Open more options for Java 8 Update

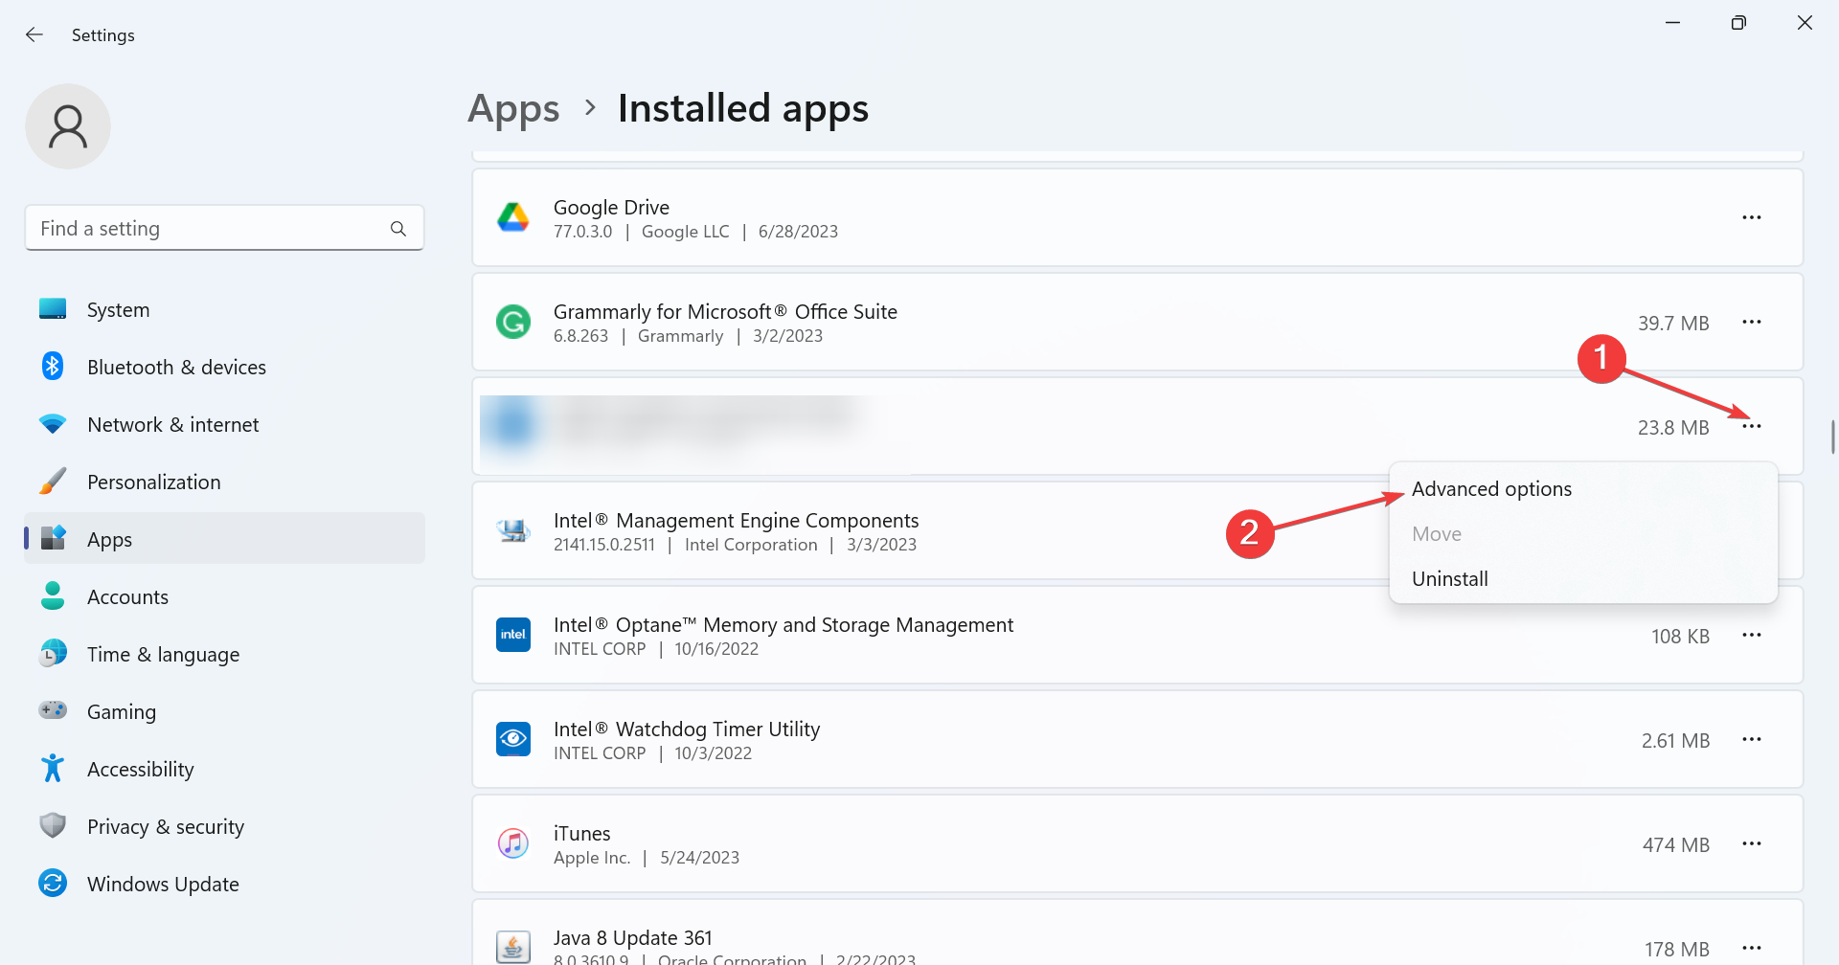[1752, 948]
